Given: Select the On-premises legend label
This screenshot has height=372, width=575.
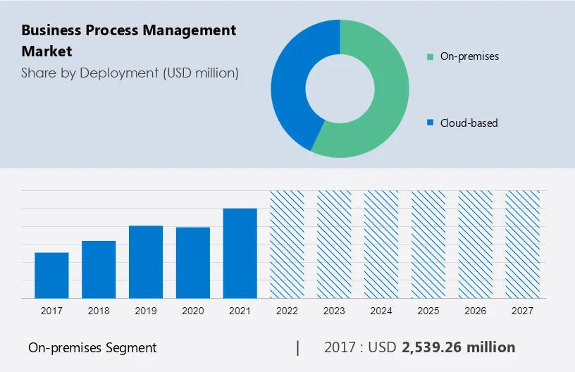Looking at the screenshot, I should (x=469, y=56).
